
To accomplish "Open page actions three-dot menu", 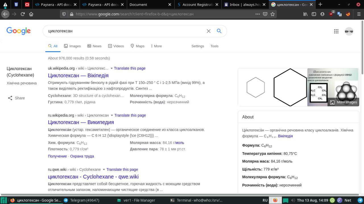I will 257,14.
